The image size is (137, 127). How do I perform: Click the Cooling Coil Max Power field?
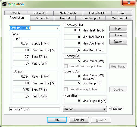[x=72, y=77]
